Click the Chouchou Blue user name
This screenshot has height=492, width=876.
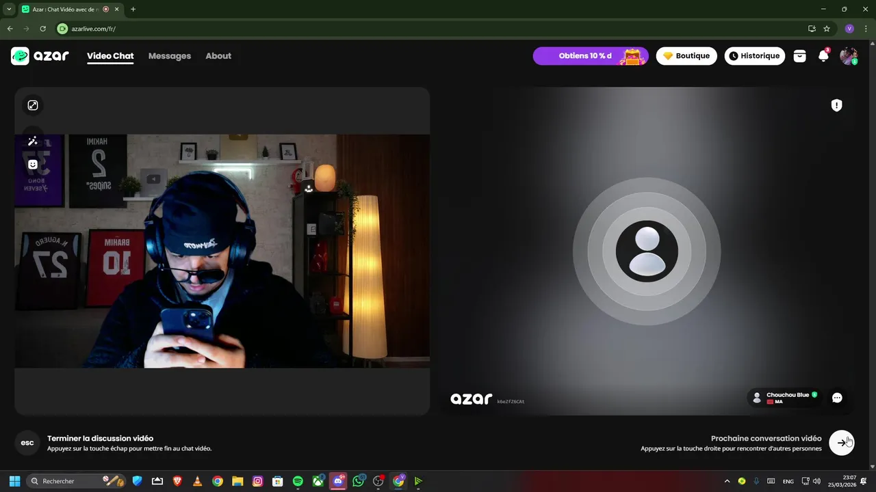pyautogui.click(x=787, y=395)
